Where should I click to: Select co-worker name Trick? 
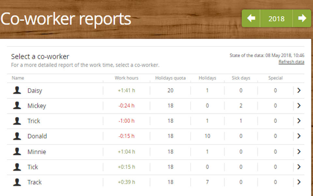[34, 121]
